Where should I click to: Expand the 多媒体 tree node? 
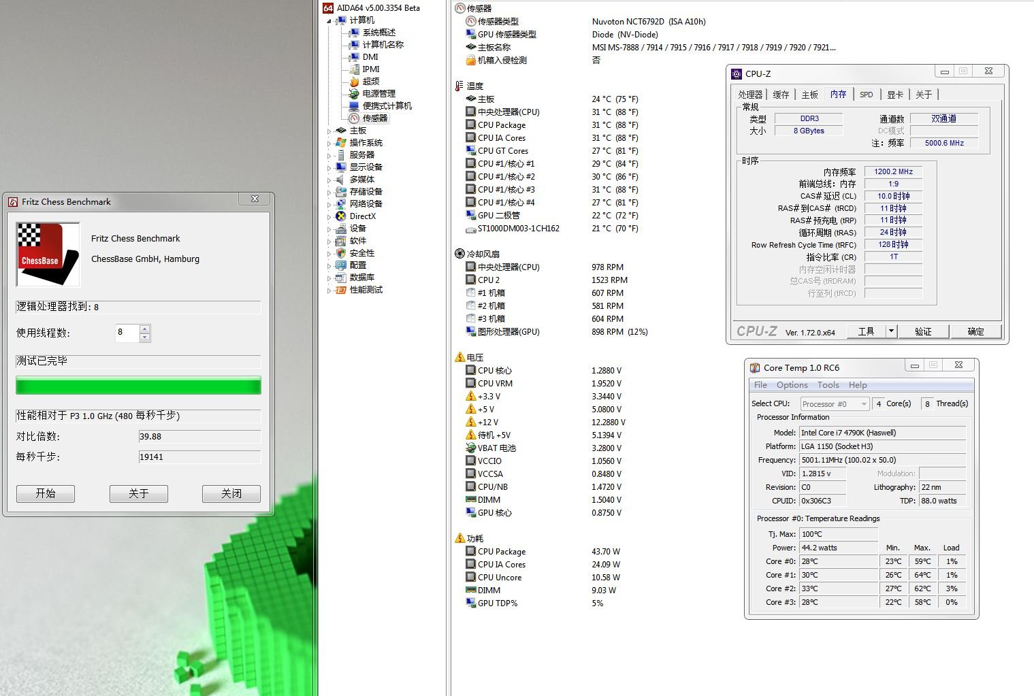click(329, 180)
